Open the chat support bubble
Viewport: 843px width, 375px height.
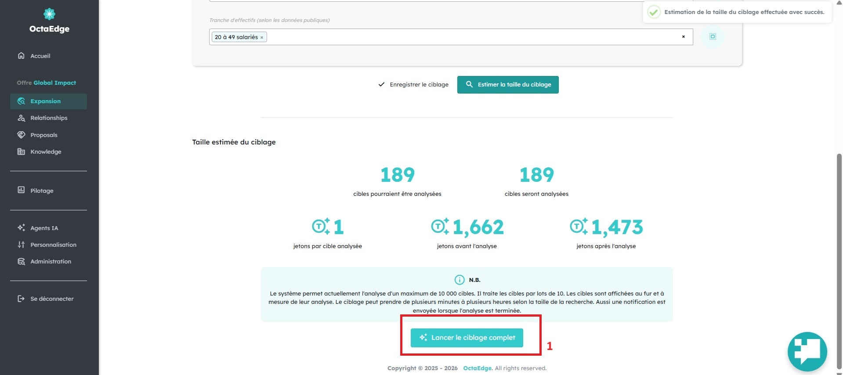[807, 351]
